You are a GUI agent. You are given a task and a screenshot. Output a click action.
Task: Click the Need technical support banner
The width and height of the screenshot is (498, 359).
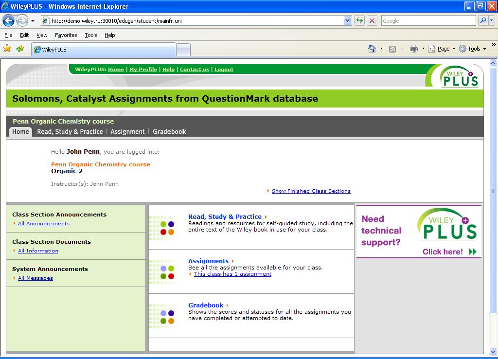coord(419,231)
